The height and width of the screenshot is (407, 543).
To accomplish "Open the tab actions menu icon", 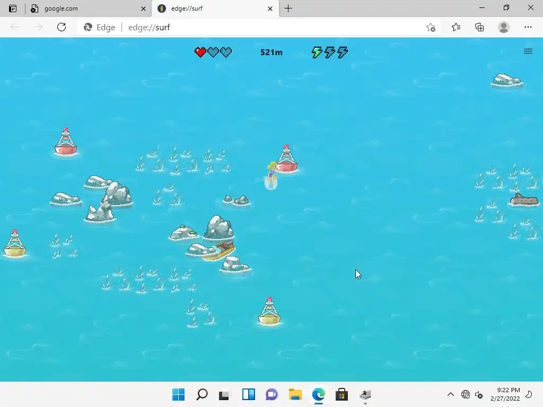I will (x=13, y=8).
